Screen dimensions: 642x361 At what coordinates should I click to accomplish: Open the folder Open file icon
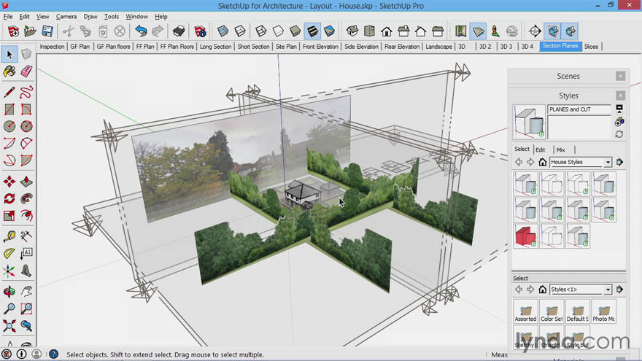tap(31, 31)
